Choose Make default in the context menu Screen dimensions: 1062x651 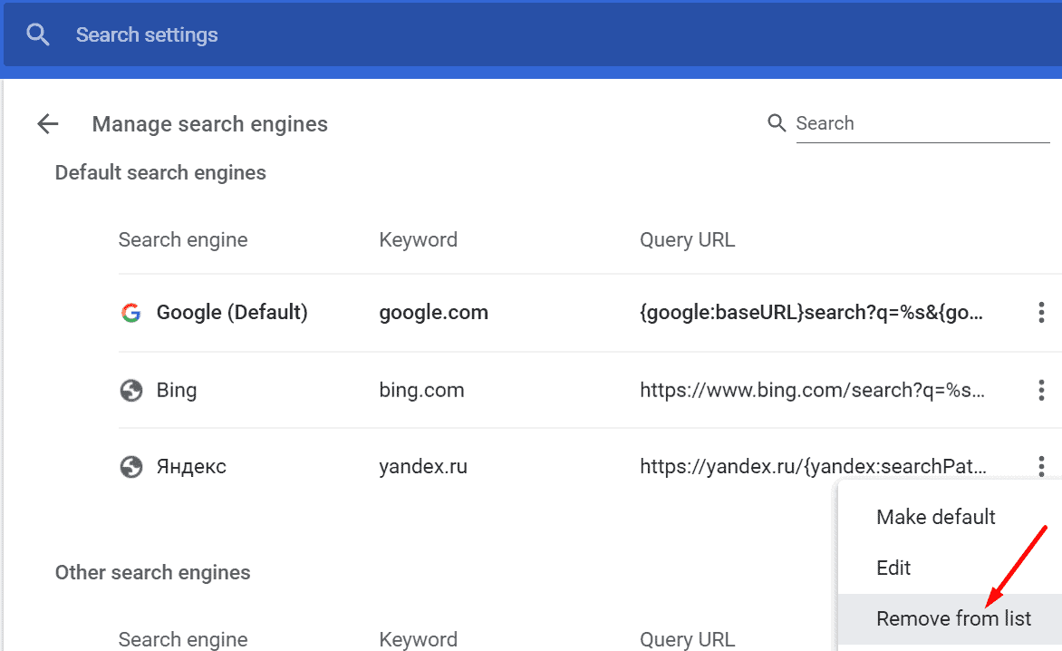936,517
